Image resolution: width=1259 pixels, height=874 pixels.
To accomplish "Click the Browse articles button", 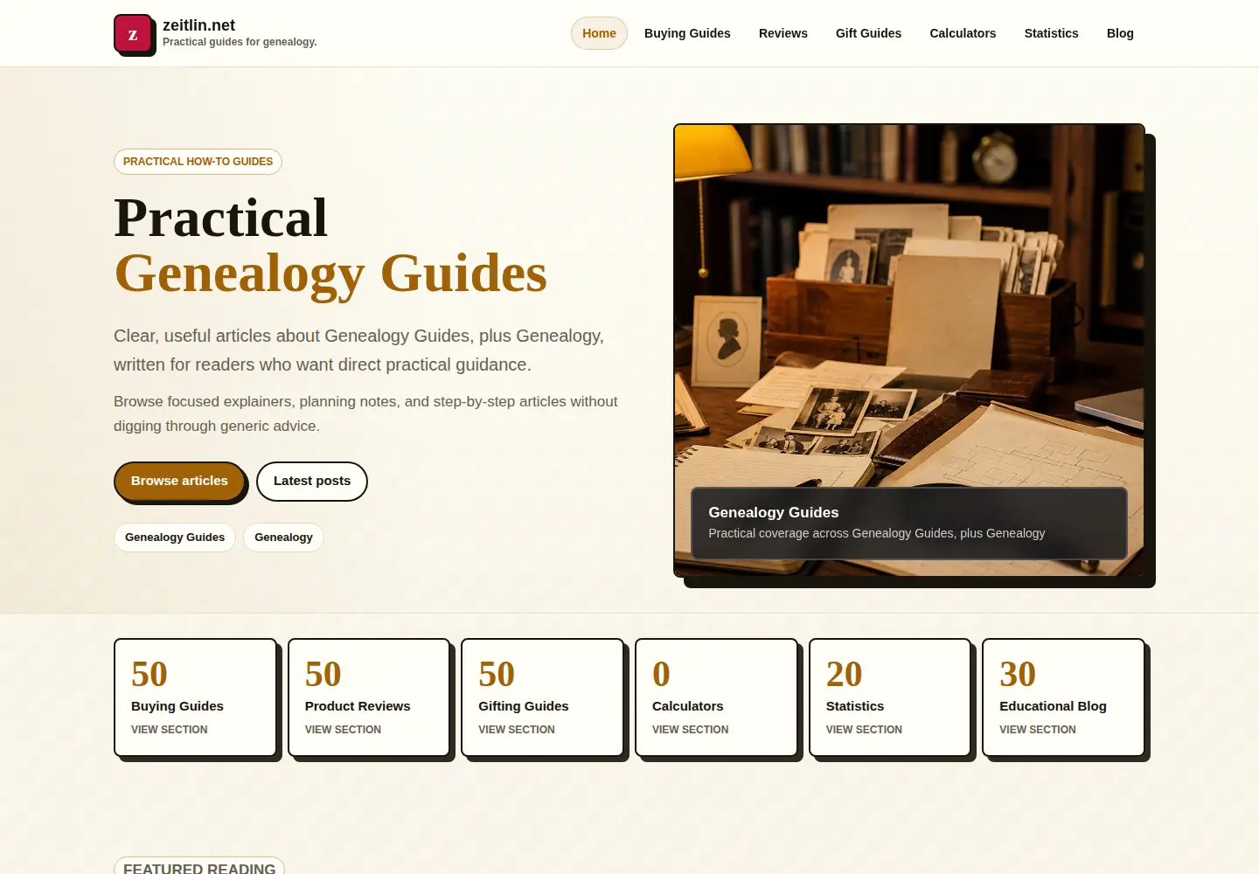I will pos(179,481).
